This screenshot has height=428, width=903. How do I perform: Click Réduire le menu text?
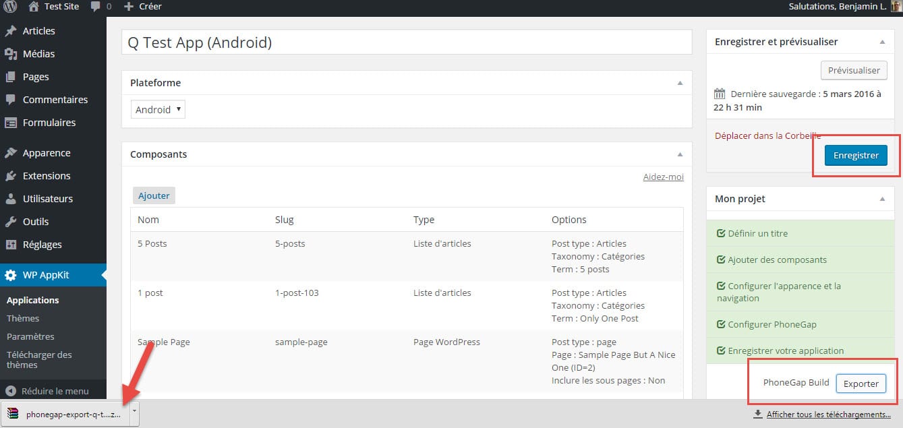[x=55, y=391]
